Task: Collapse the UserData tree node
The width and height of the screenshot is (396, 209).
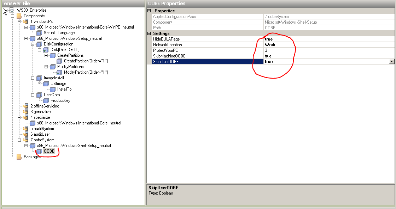Action: tap(33, 95)
